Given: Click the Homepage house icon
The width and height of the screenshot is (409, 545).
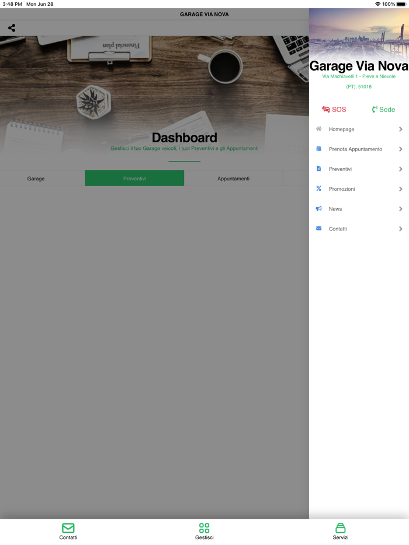Looking at the screenshot, I should 318,129.
